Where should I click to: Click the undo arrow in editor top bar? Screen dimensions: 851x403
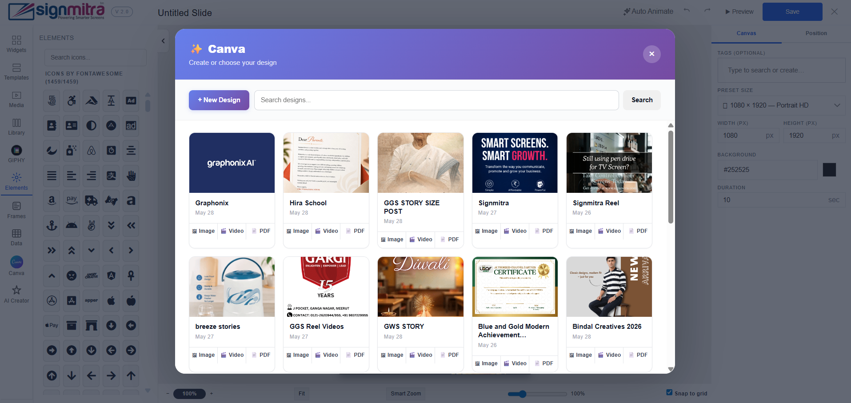[x=687, y=11]
